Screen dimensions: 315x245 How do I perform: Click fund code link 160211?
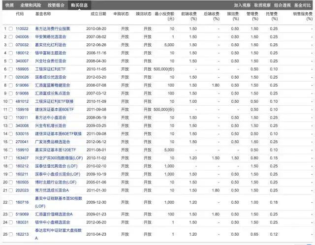(x=22, y=174)
